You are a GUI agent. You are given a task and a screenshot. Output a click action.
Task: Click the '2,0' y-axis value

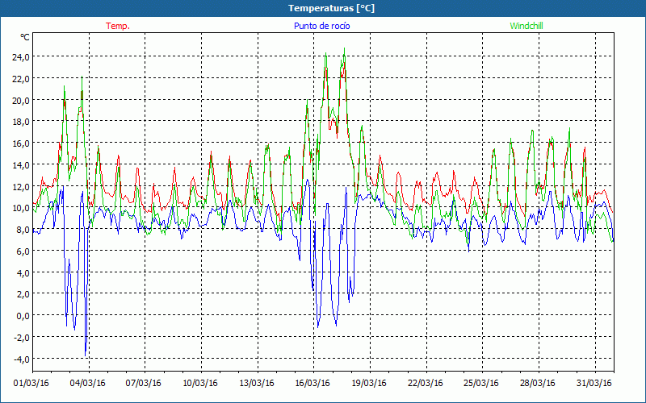click(23, 295)
